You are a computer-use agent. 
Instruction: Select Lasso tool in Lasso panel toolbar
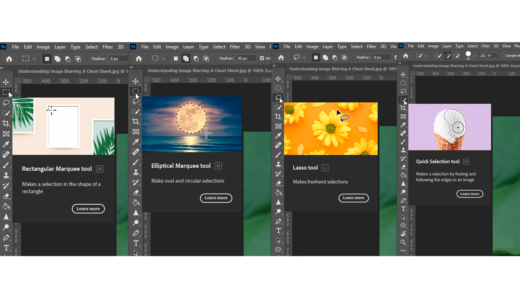point(278,98)
